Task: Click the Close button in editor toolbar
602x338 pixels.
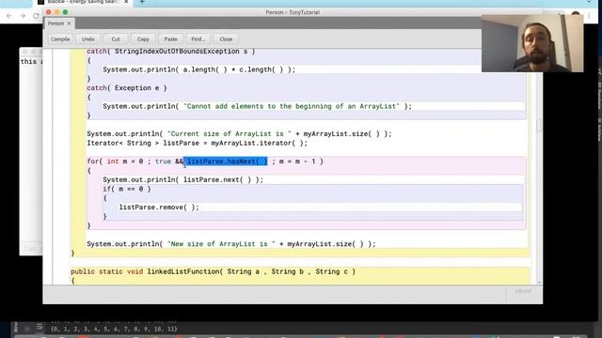Action: pos(226,39)
